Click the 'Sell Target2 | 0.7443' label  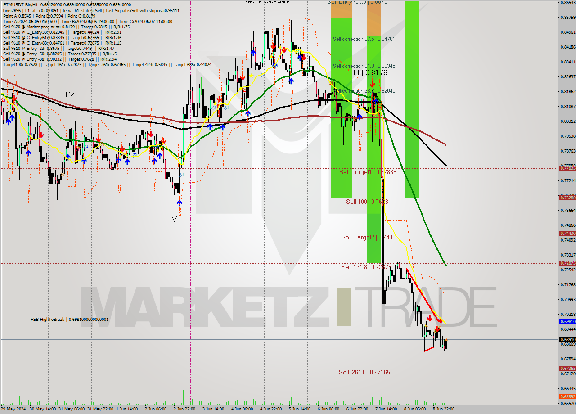368,237
